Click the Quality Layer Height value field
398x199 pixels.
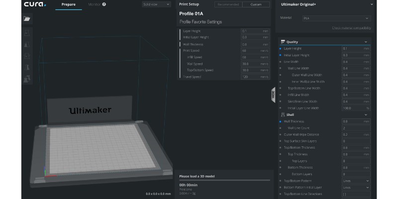point(356,48)
